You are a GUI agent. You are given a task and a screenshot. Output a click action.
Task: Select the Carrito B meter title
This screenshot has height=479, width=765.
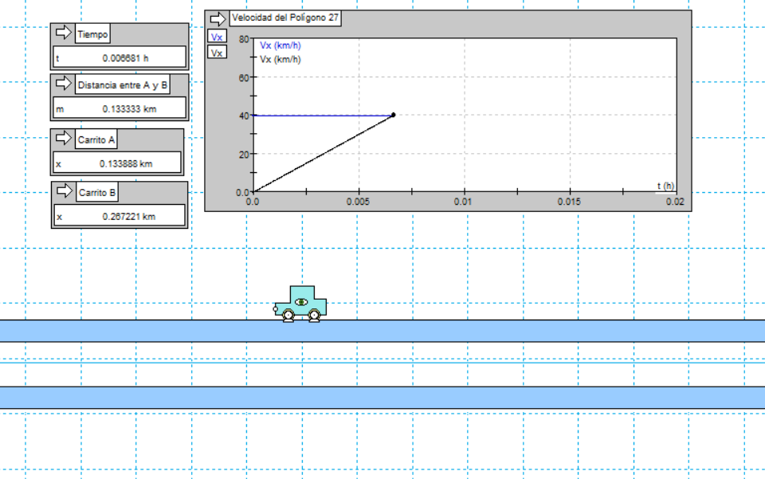click(97, 193)
